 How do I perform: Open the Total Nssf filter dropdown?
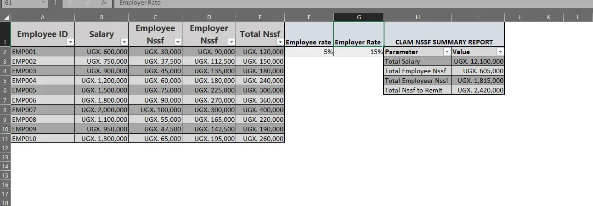tap(280, 42)
